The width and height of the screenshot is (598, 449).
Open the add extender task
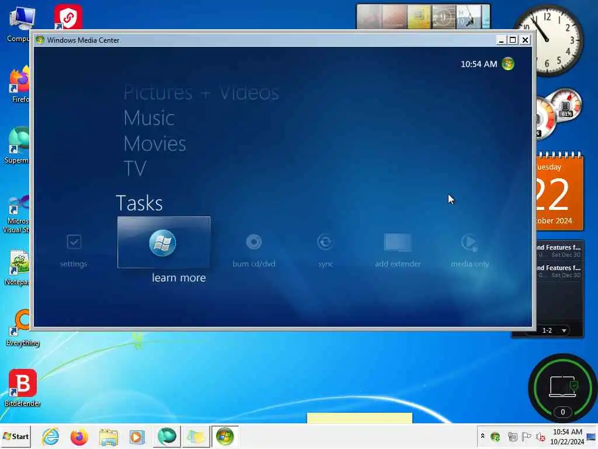(397, 250)
